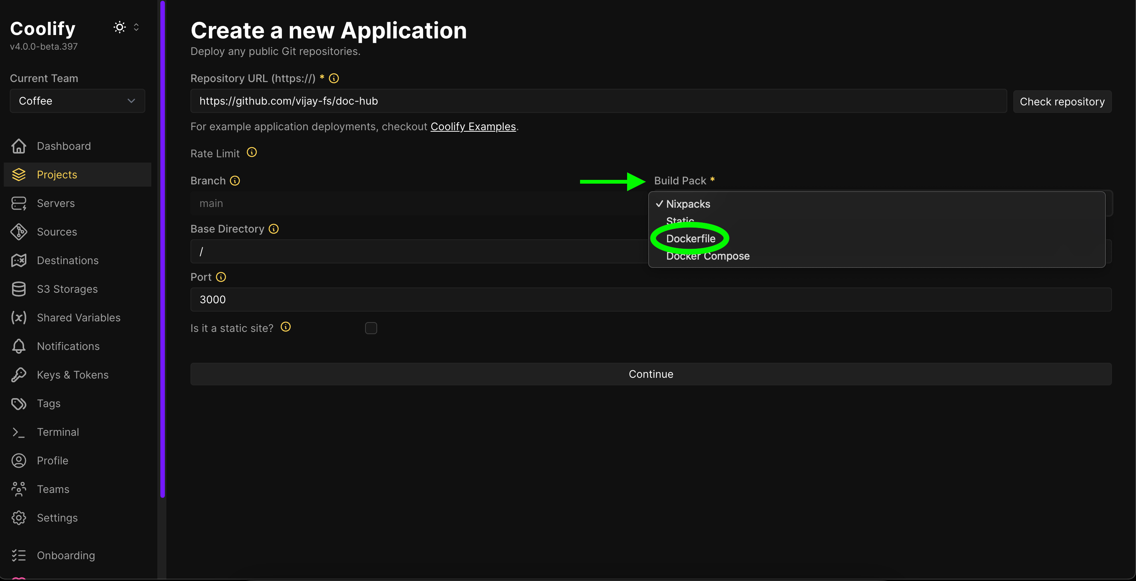
Task: Click the Rate Limit info icon
Action: (252, 152)
